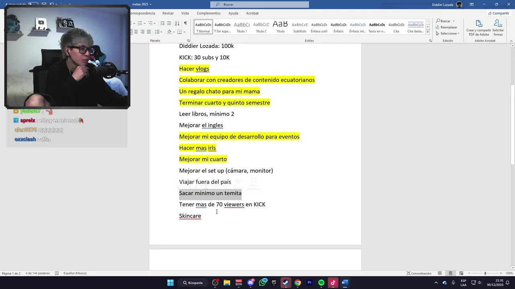The height and width of the screenshot is (289, 515).
Task: Expand the styles gallery with the More arrow
Action: 427,33
